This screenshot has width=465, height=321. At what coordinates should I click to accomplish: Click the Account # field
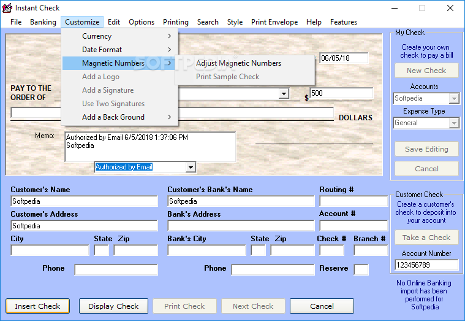click(x=353, y=226)
